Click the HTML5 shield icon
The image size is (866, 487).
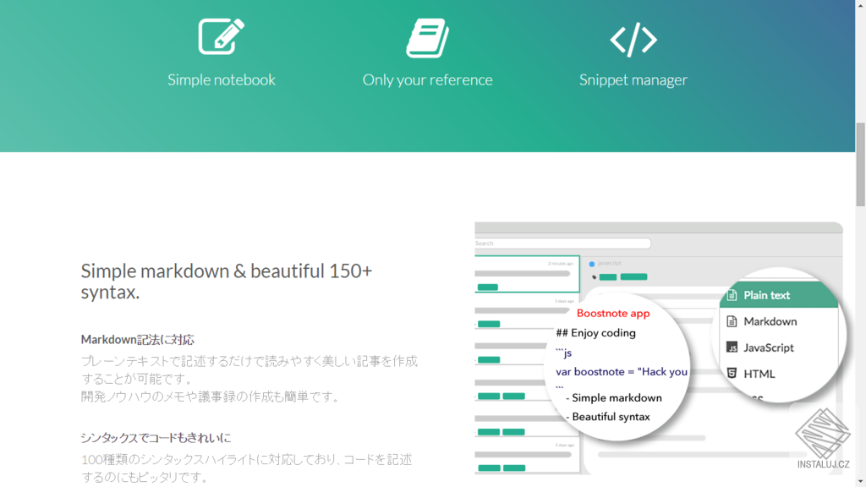click(732, 373)
